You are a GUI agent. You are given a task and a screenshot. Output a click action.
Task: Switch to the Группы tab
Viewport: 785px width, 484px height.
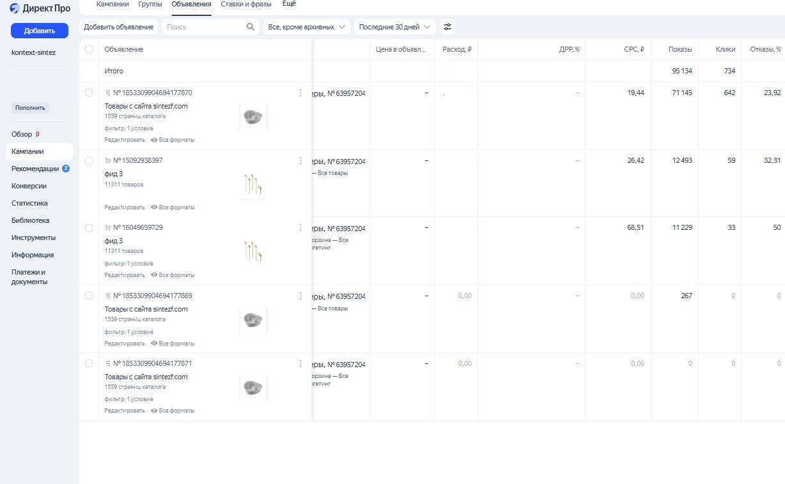[x=150, y=4]
